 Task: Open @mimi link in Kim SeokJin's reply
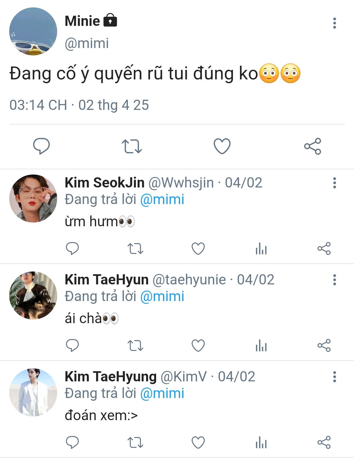coord(162,199)
